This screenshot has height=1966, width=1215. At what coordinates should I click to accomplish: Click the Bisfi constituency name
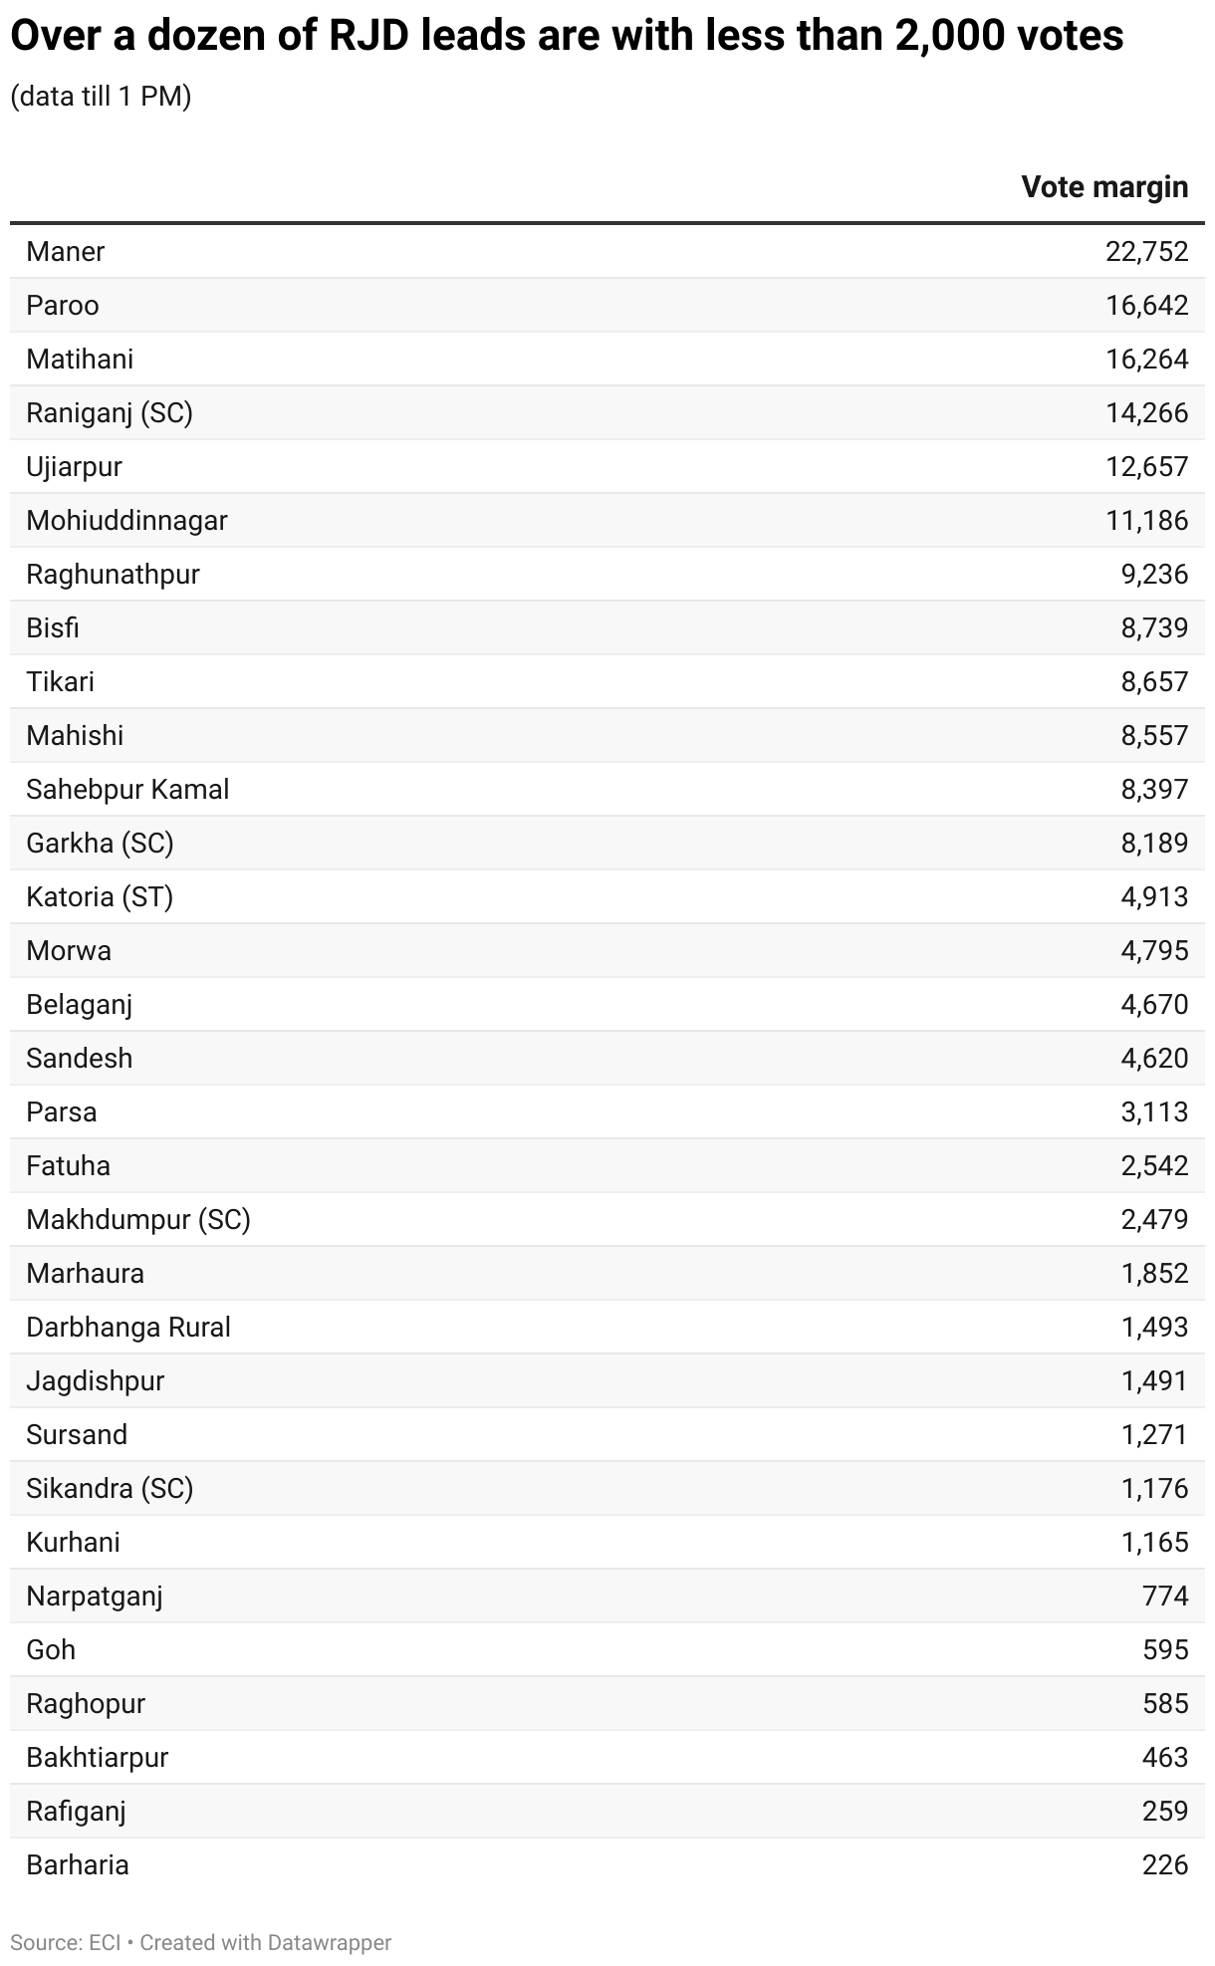click(53, 627)
